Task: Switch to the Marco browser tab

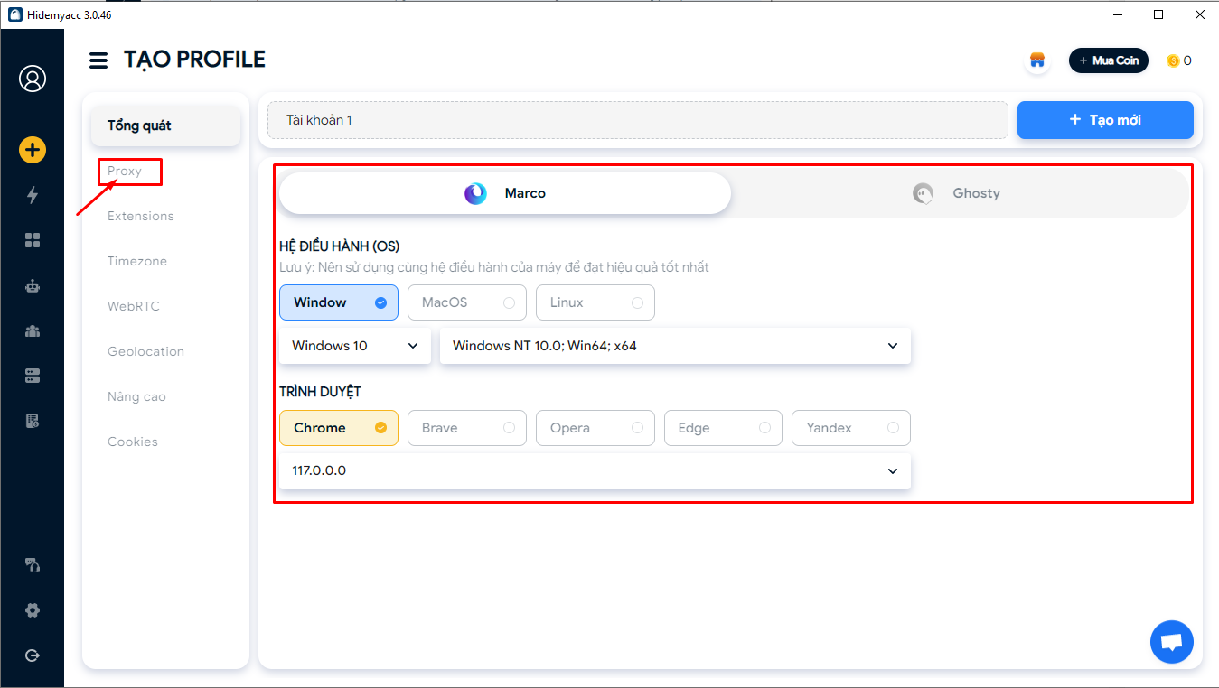Action: pos(505,193)
